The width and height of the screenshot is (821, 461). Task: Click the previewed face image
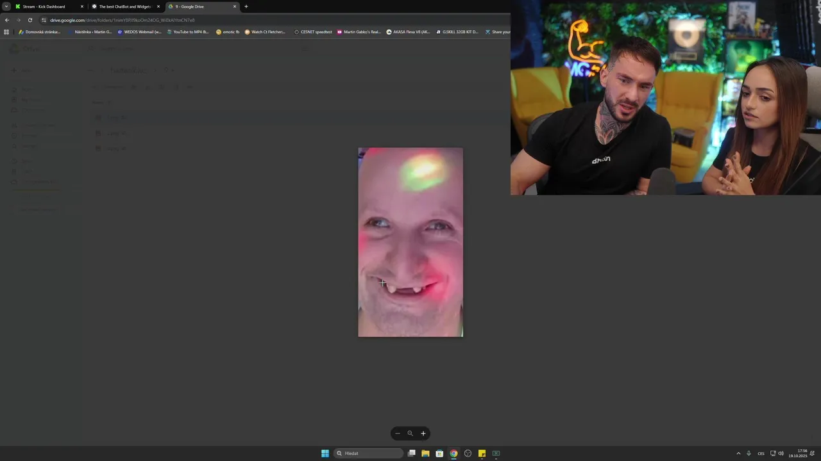click(x=410, y=242)
